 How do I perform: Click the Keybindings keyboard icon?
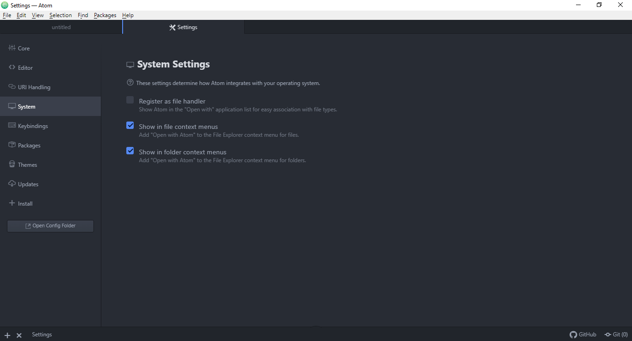coord(12,125)
